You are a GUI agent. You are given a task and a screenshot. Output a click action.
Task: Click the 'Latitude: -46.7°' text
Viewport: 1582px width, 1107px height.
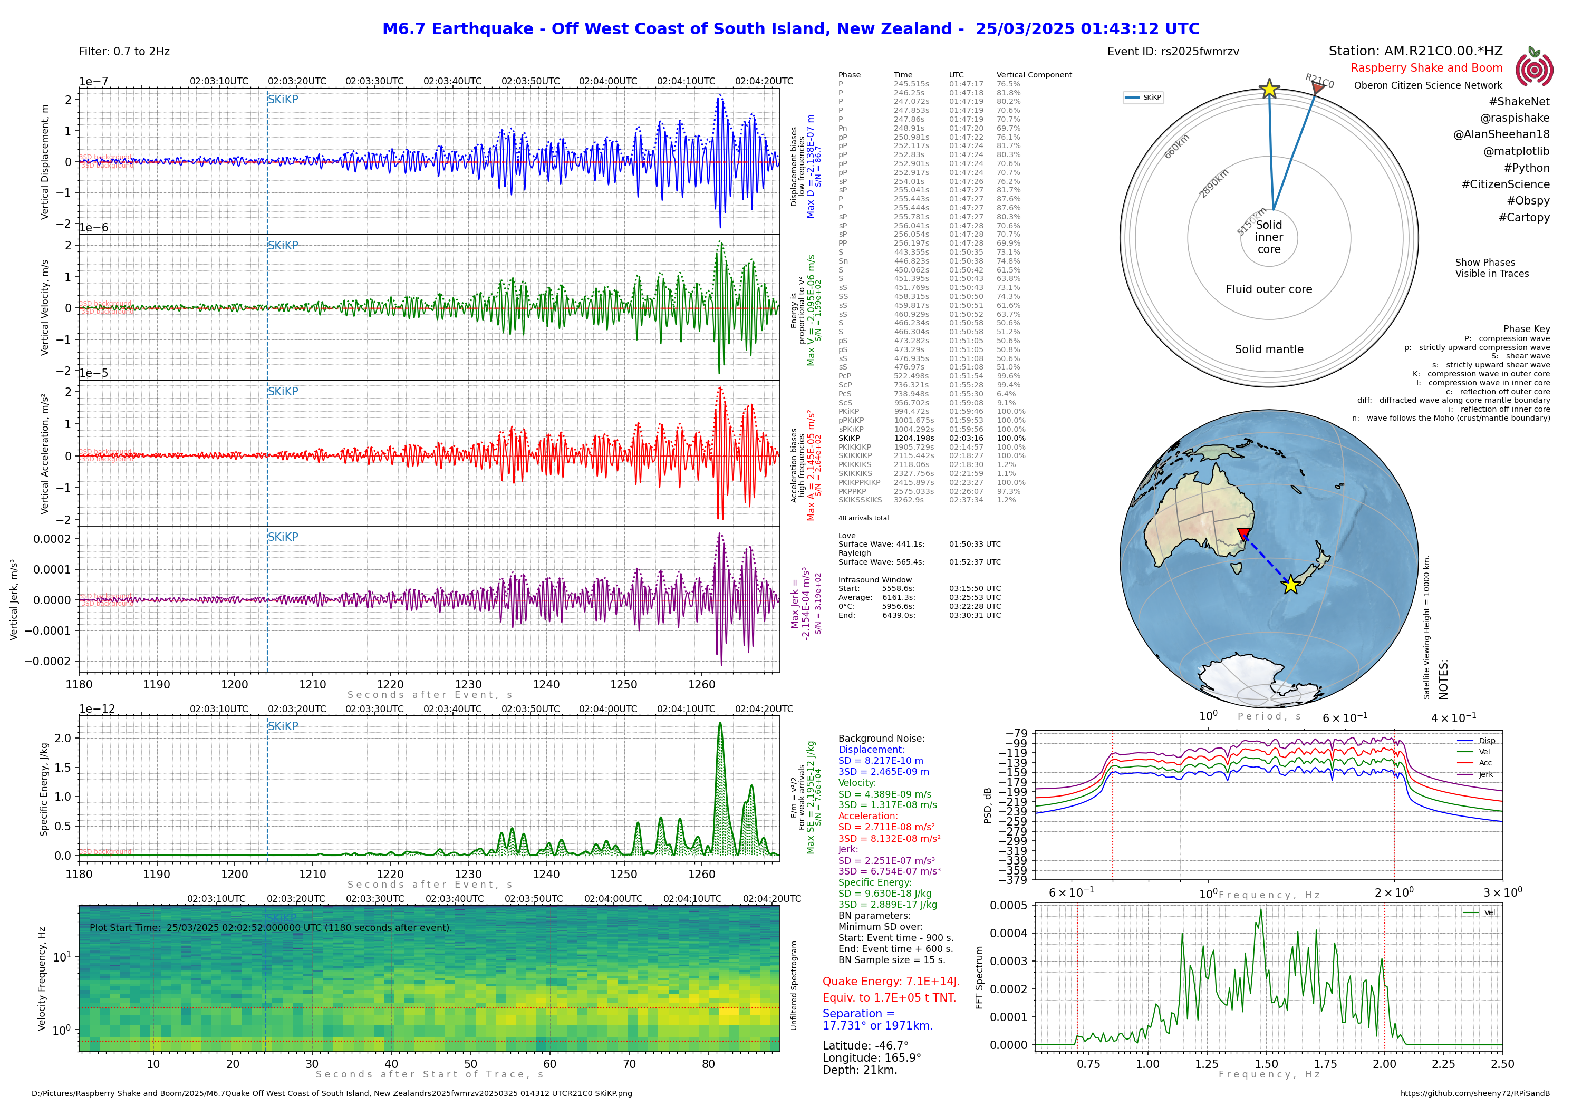(865, 1046)
